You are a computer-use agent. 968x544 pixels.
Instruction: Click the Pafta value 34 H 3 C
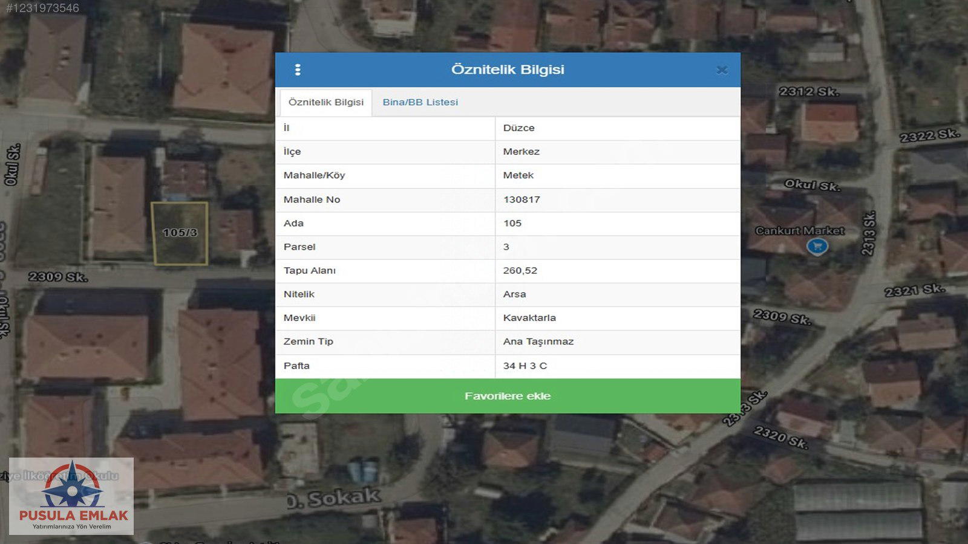525,366
